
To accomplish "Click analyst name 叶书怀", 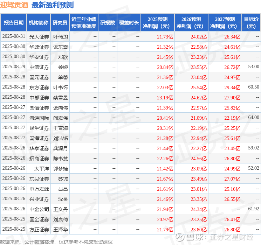I will (61, 87).
